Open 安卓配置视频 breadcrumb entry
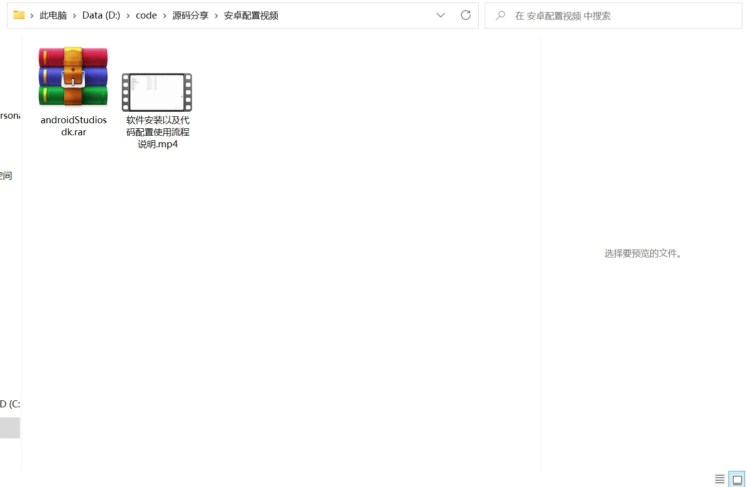The width and height of the screenshot is (747, 487). (251, 16)
